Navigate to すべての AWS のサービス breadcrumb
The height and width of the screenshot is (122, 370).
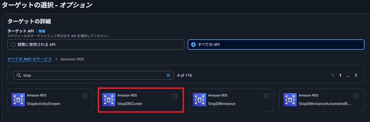click(30, 59)
